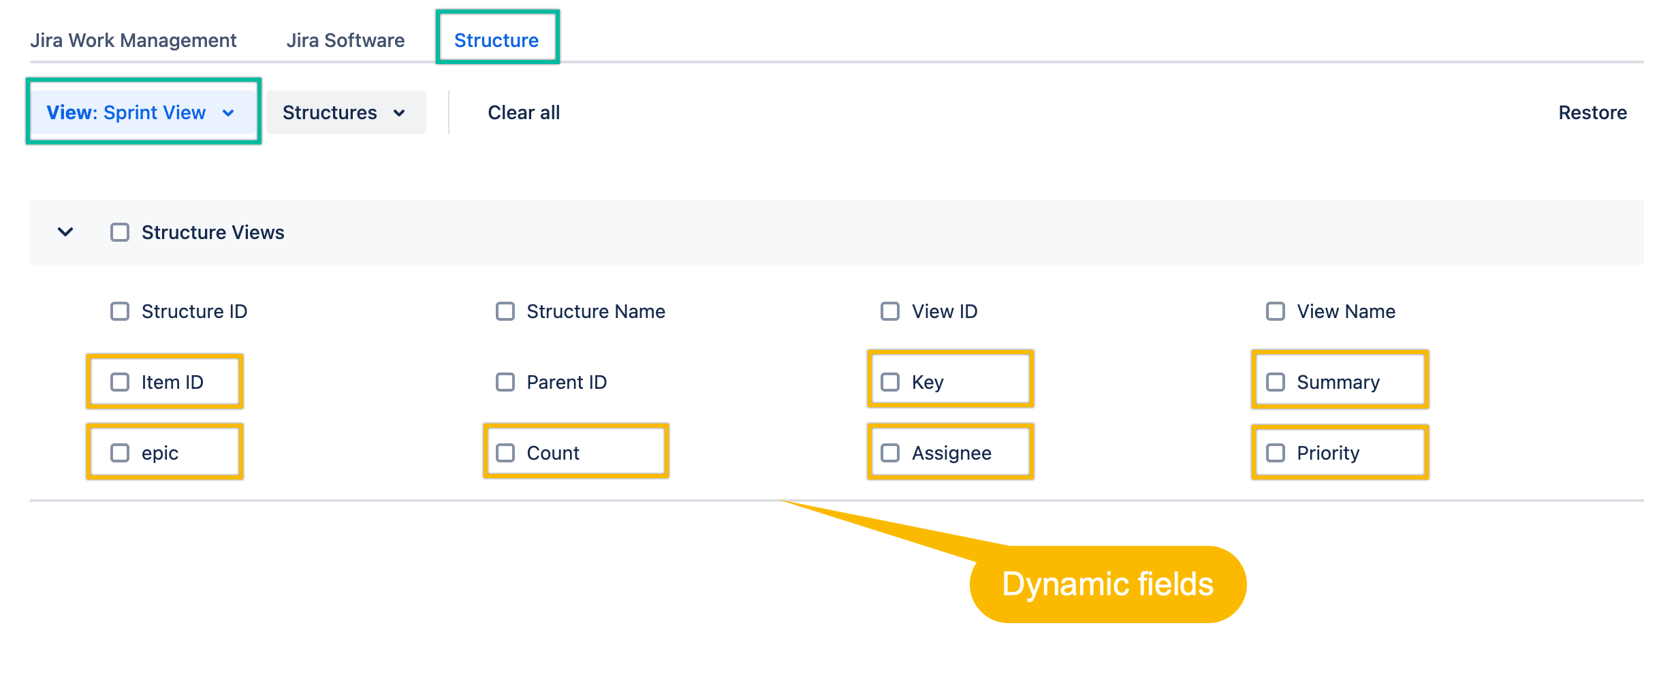
Task: Enable the epic field
Action: [x=120, y=452]
